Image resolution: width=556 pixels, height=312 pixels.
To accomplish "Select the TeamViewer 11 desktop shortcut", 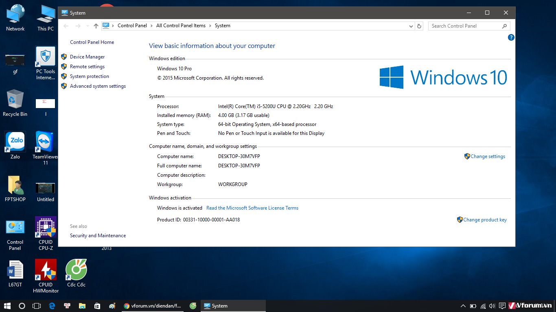I will coord(46,148).
